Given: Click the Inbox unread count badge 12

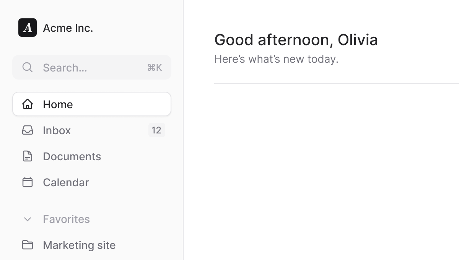Looking at the screenshot, I should [x=156, y=130].
